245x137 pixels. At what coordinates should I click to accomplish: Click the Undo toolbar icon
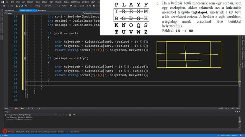[26, 6]
